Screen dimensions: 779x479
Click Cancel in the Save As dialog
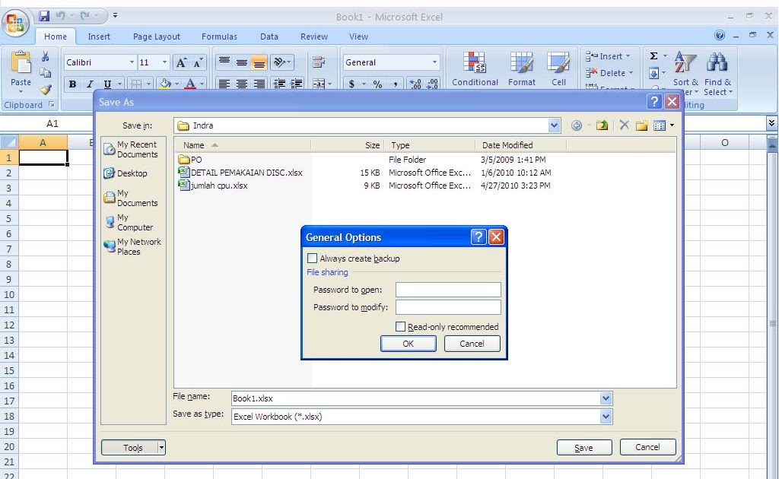click(647, 447)
